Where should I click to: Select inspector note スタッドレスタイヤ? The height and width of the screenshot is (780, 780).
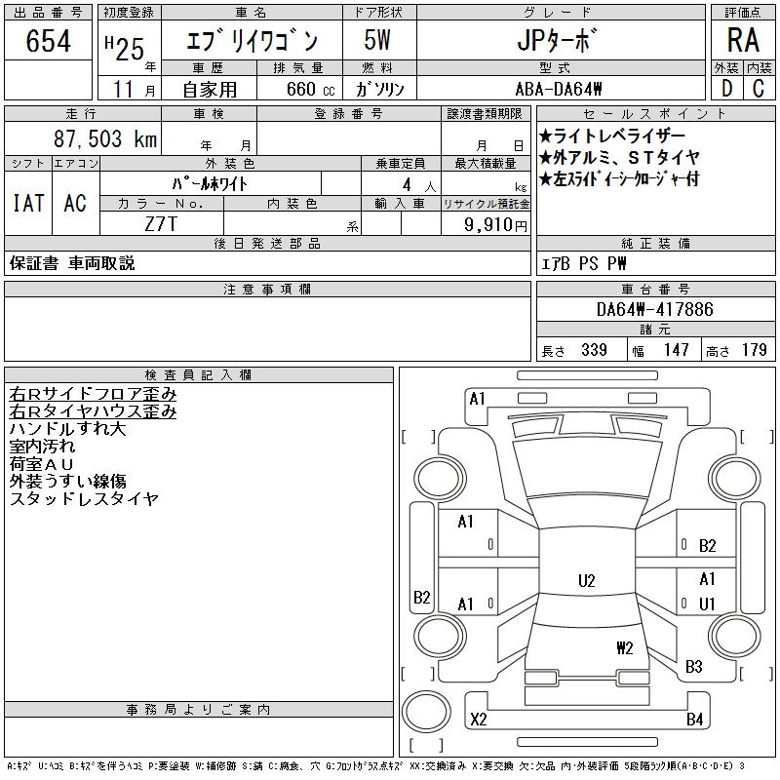click(x=84, y=498)
